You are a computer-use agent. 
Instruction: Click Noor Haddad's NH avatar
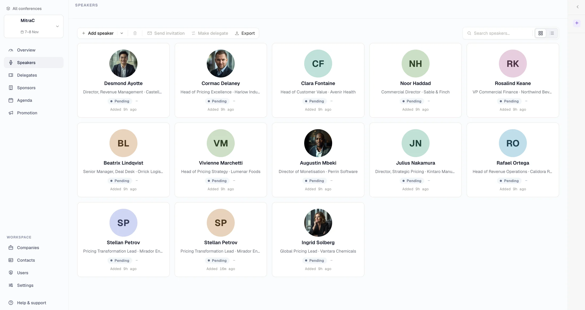(x=415, y=64)
